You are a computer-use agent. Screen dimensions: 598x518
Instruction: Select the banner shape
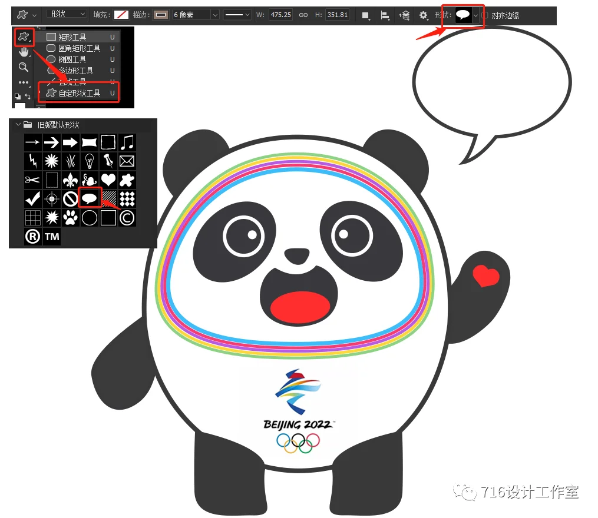[89, 142]
